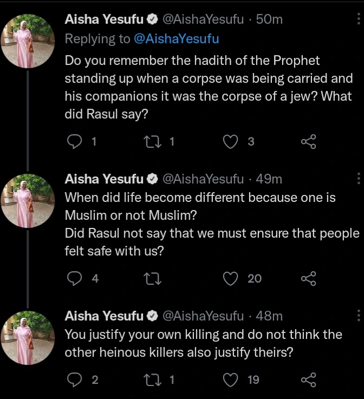
Task: Open Aisha Yesufu's profile from the first tweet name
Action: coord(104,20)
